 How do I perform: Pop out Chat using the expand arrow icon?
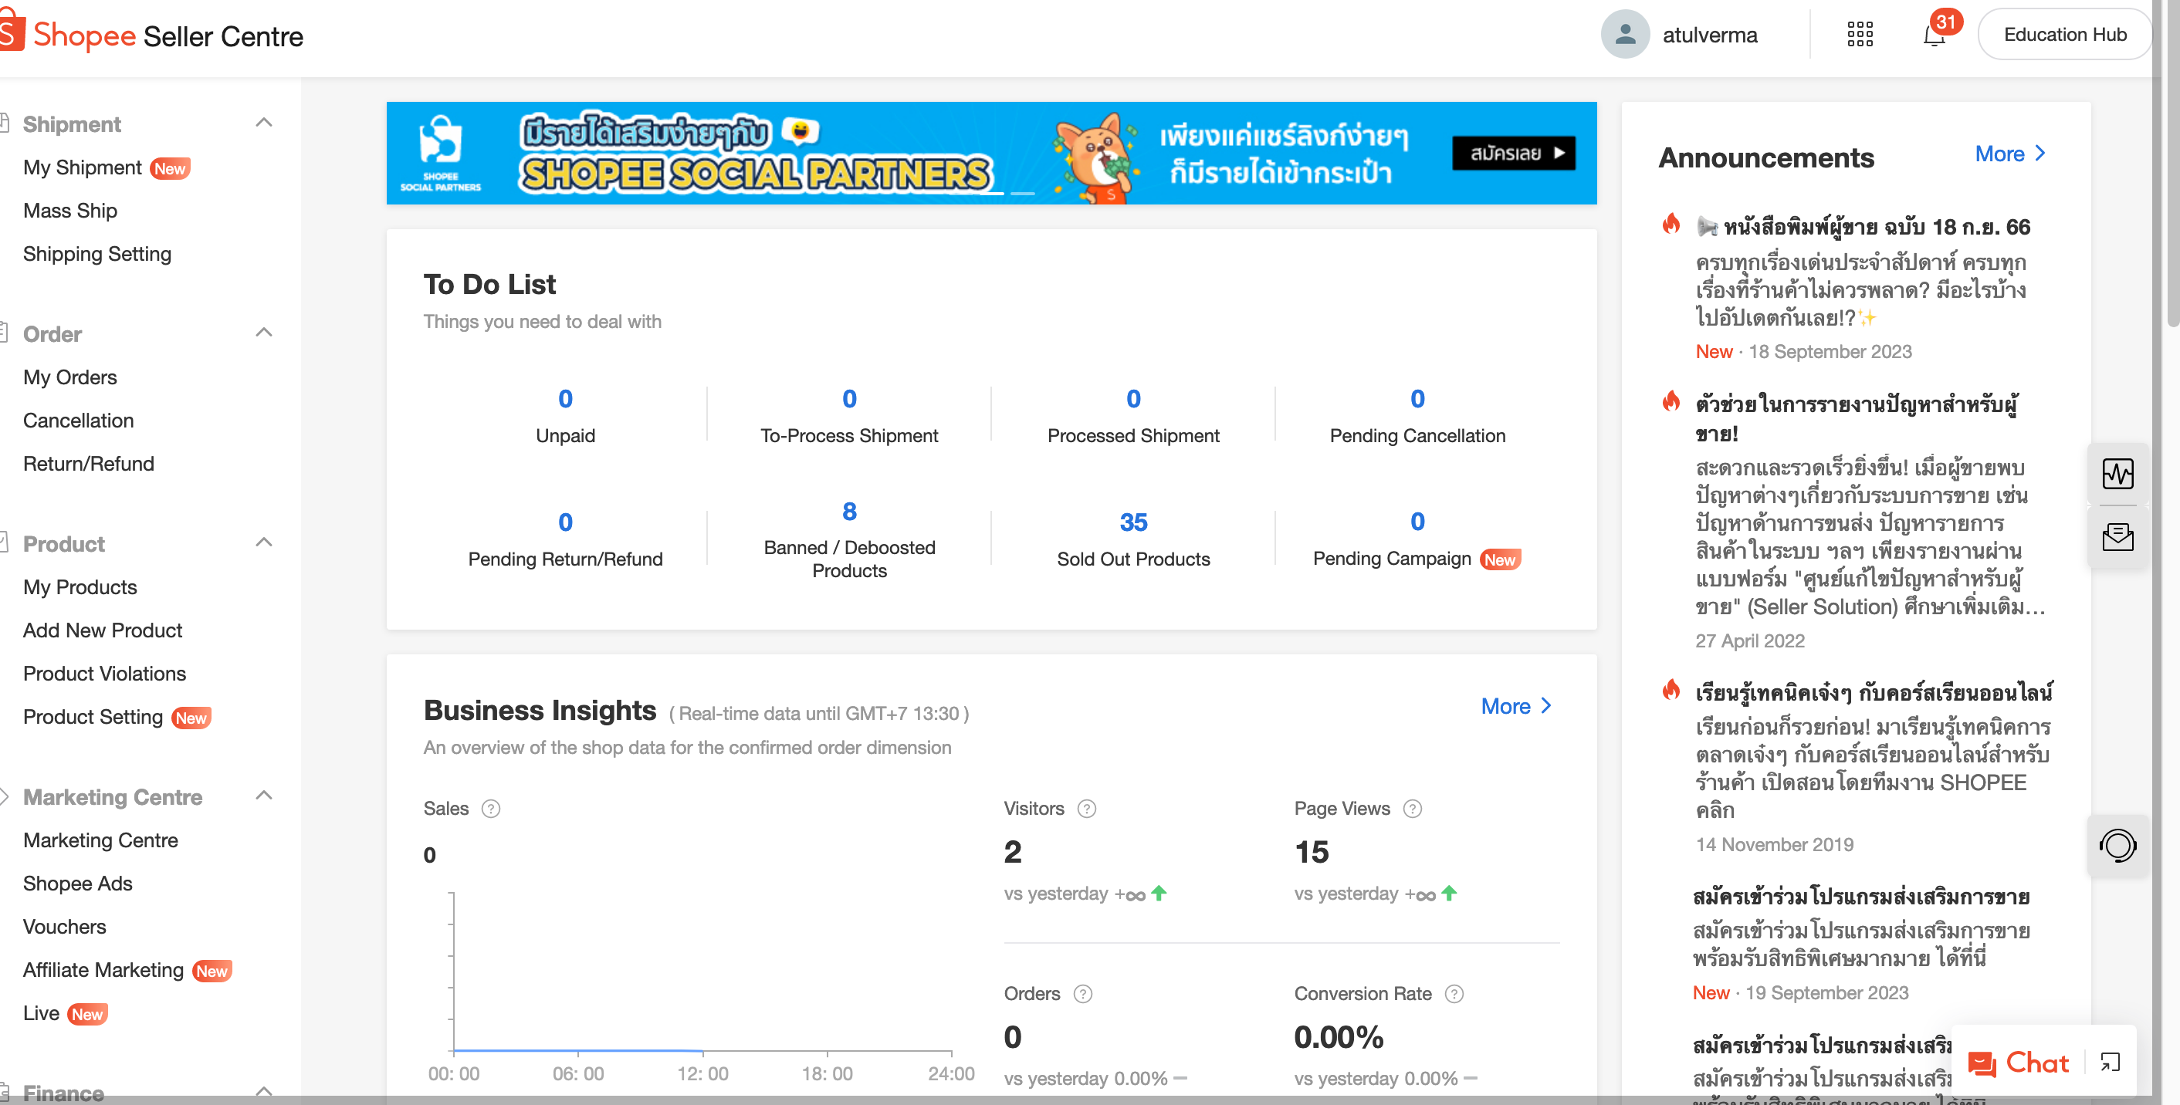pyautogui.click(x=2112, y=1063)
